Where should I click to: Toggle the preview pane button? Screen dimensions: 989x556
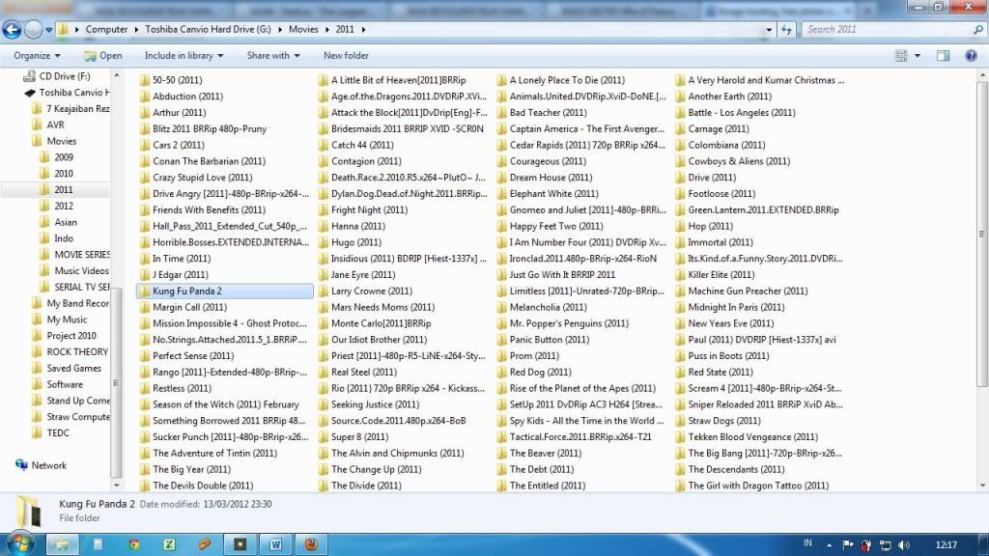pos(943,55)
